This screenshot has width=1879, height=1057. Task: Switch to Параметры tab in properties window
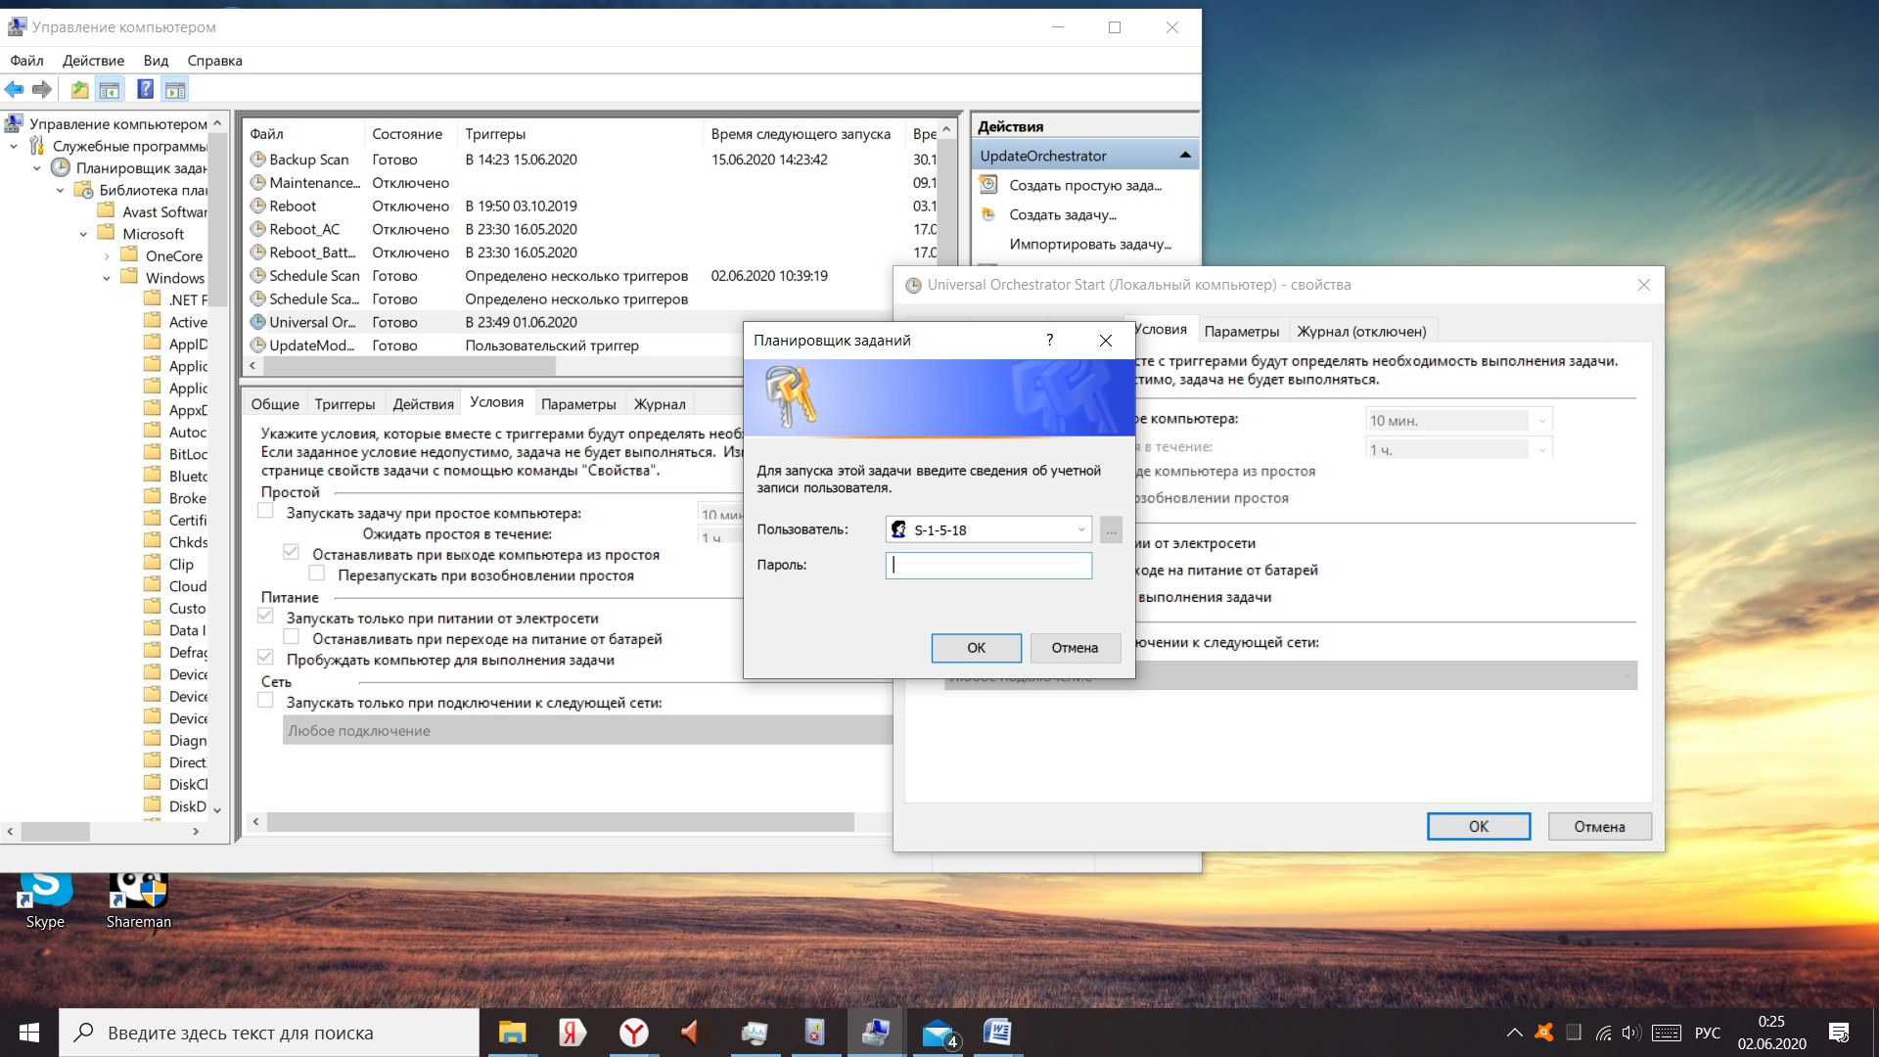[1241, 332]
